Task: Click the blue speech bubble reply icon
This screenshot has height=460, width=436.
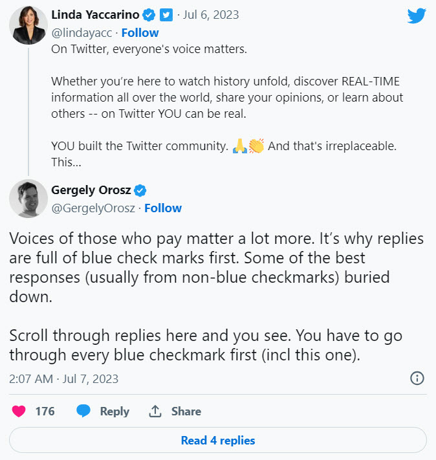Action: 83,411
